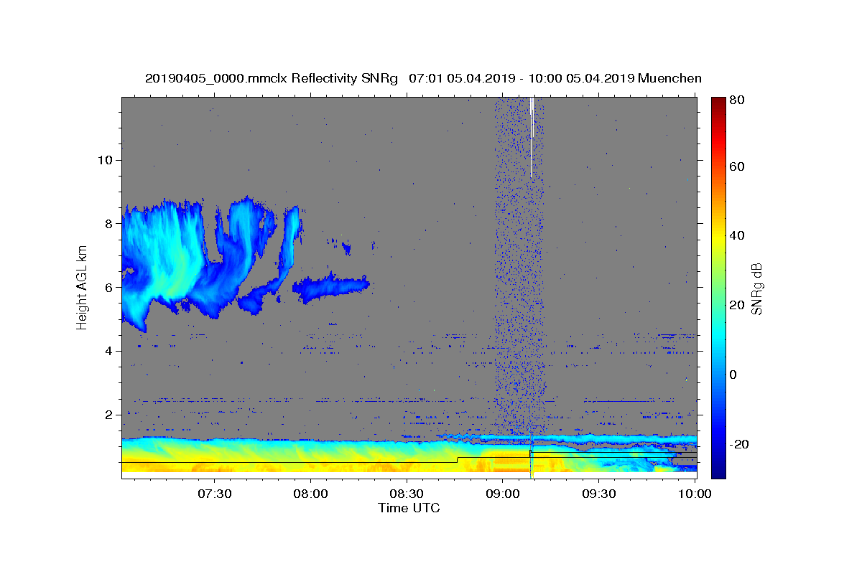The image size is (862, 574).
Task: Click the 'Time UTC' axis label
Action: [409, 508]
